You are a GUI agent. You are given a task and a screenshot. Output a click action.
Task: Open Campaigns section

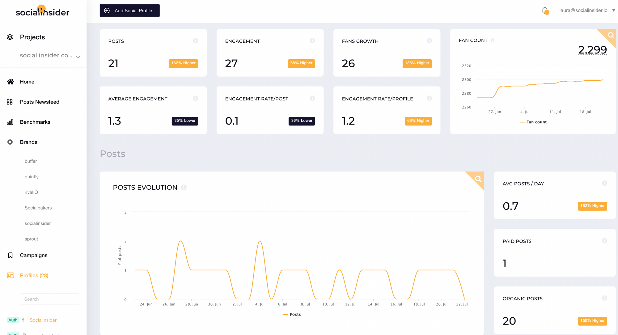click(34, 255)
